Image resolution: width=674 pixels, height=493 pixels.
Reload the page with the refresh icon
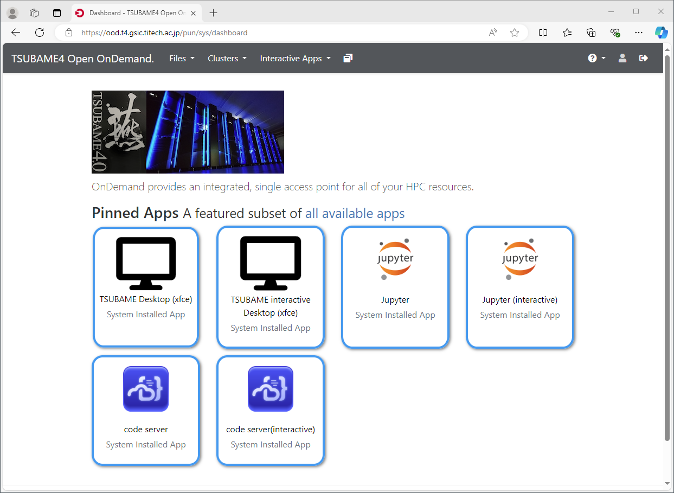click(40, 33)
